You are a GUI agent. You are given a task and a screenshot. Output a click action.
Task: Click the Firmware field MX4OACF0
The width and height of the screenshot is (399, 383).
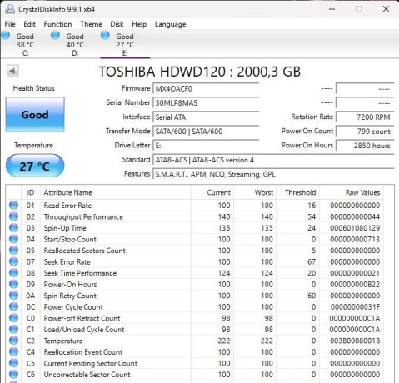tap(206, 89)
